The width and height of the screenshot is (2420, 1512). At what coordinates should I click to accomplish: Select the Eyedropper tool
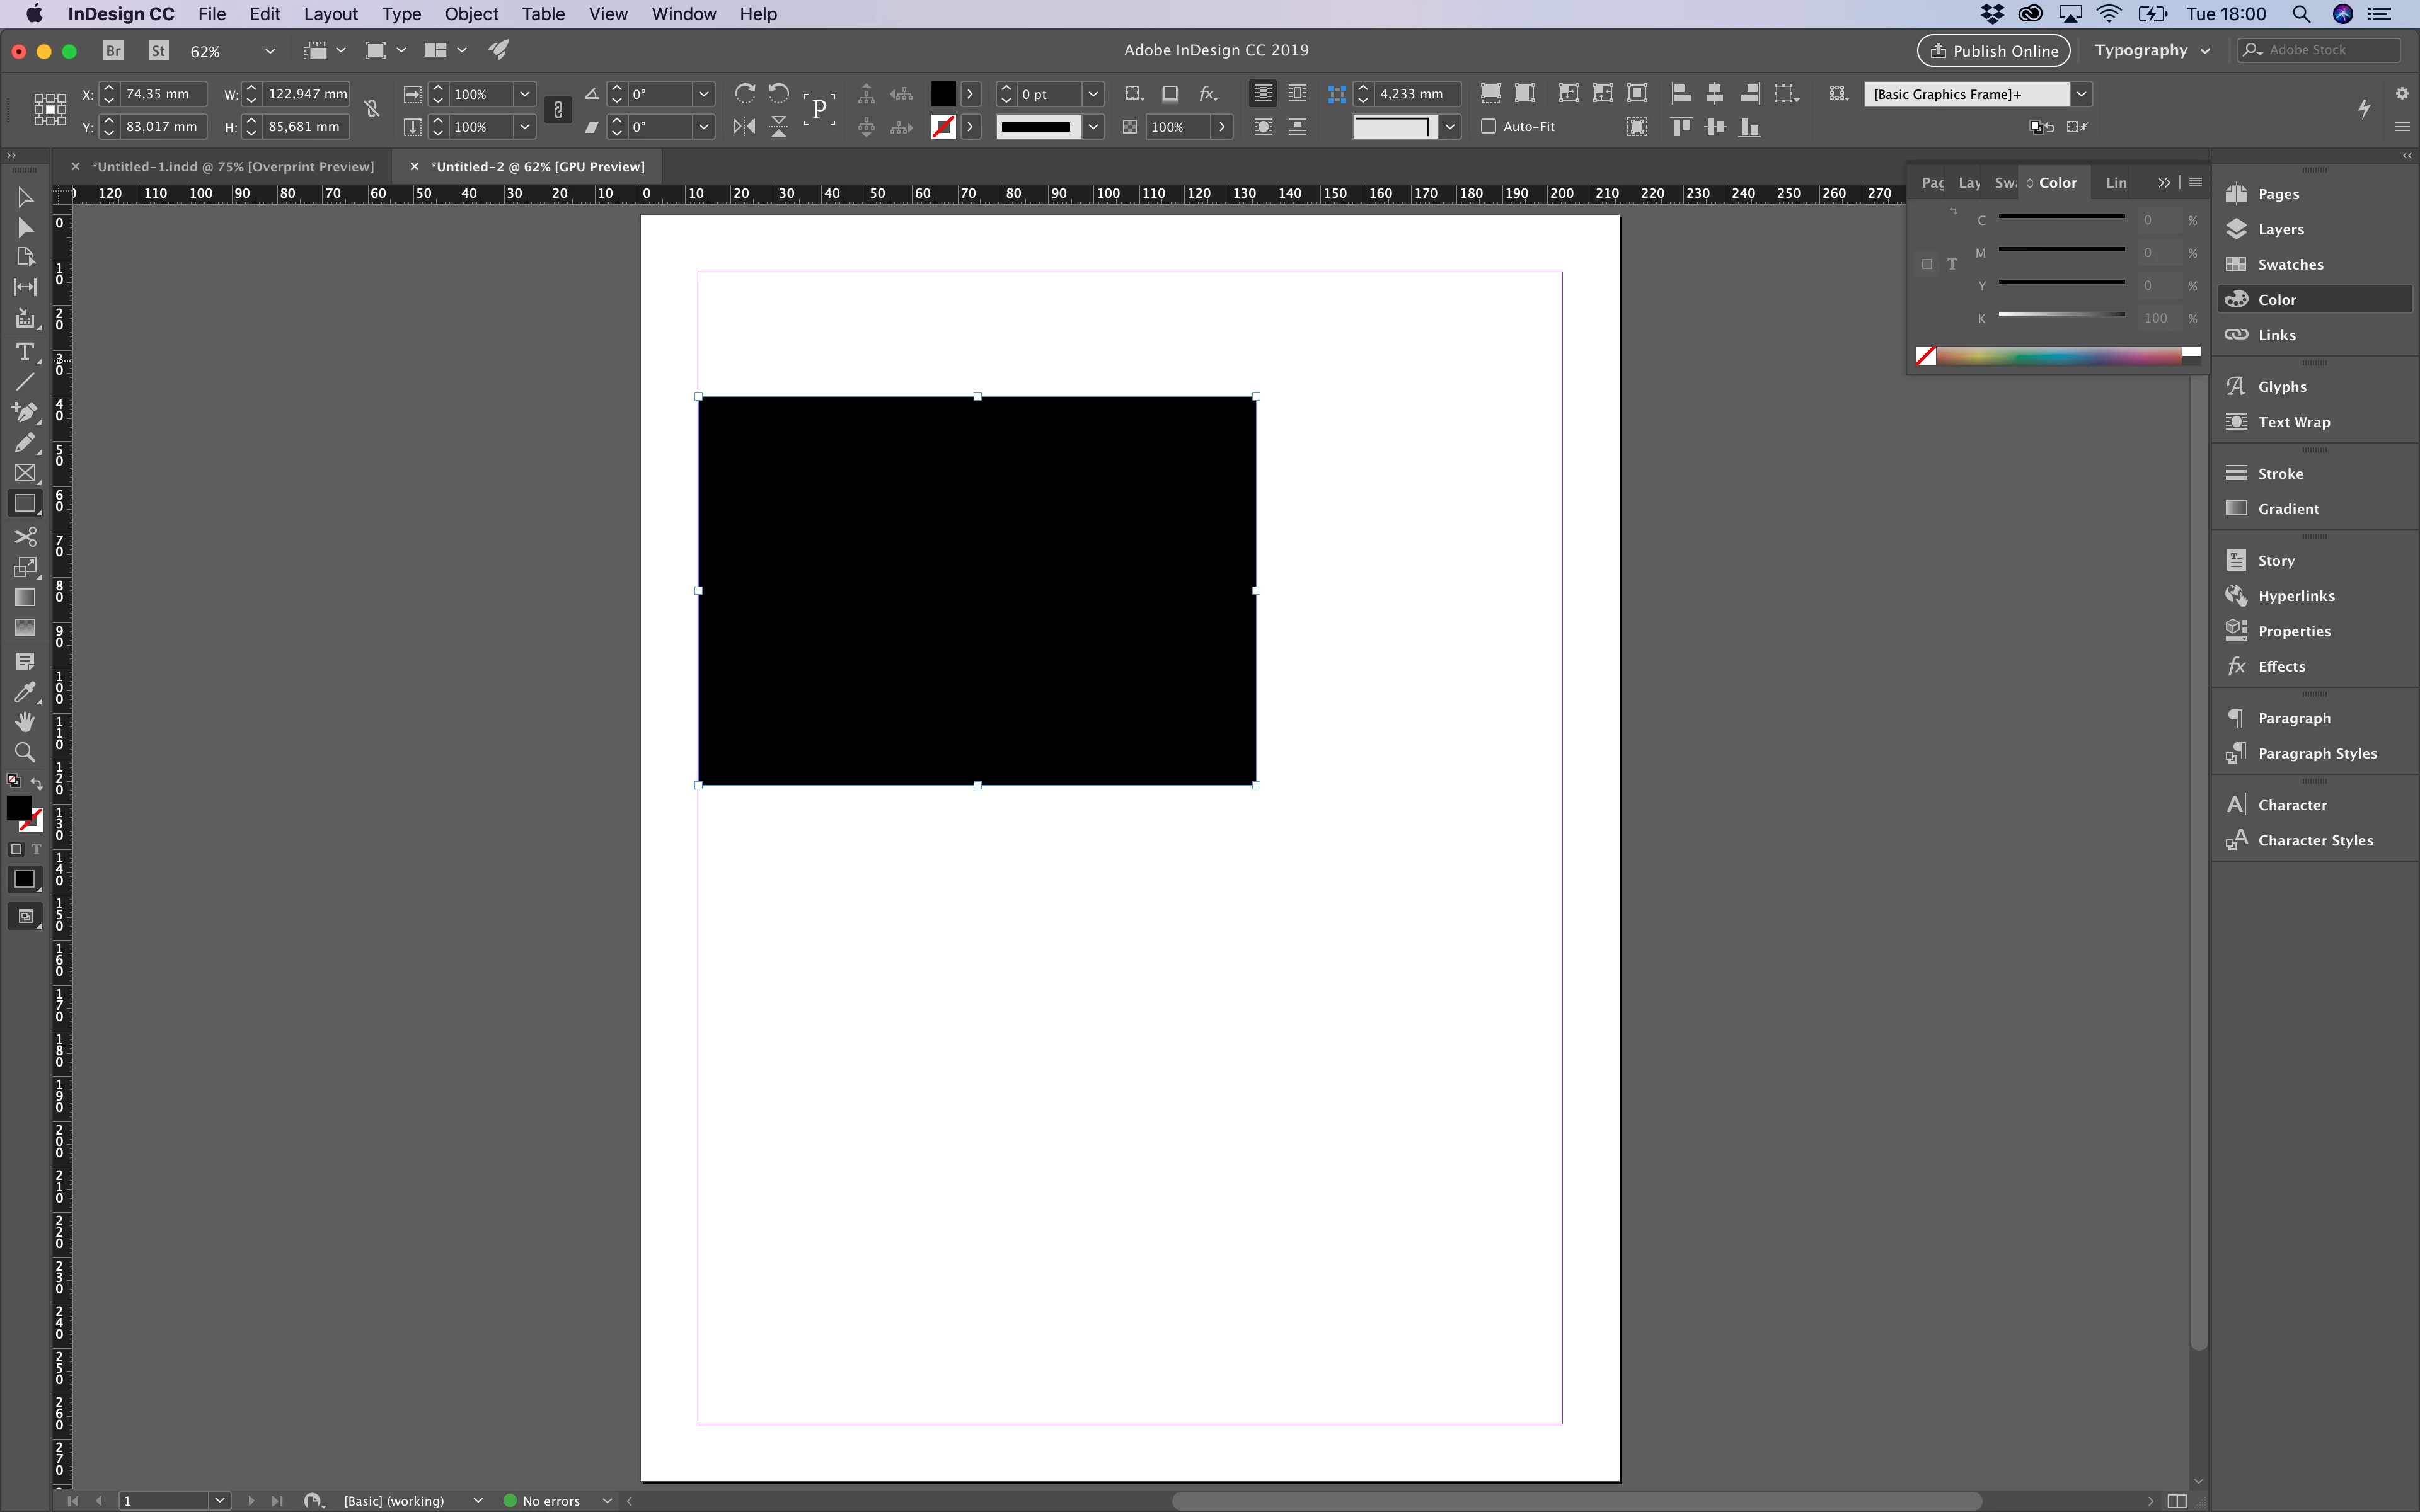point(24,692)
